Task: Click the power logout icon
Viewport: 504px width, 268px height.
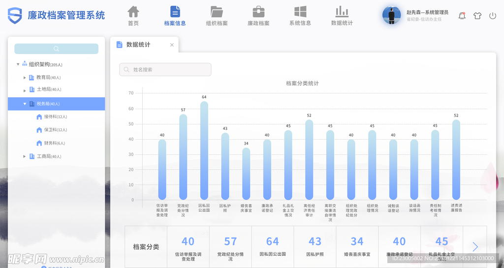Action: pyautogui.click(x=493, y=15)
